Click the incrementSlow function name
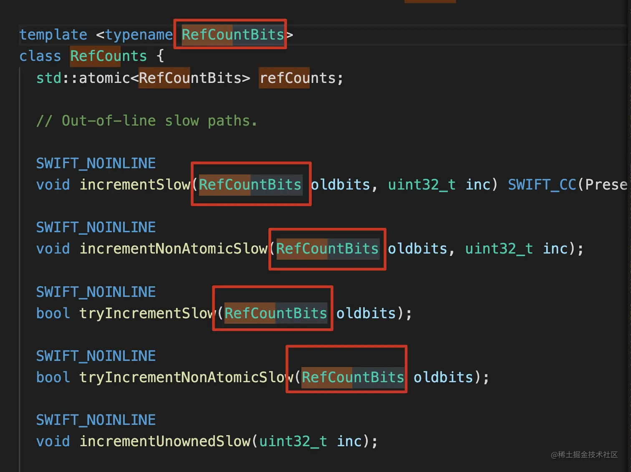 point(135,185)
